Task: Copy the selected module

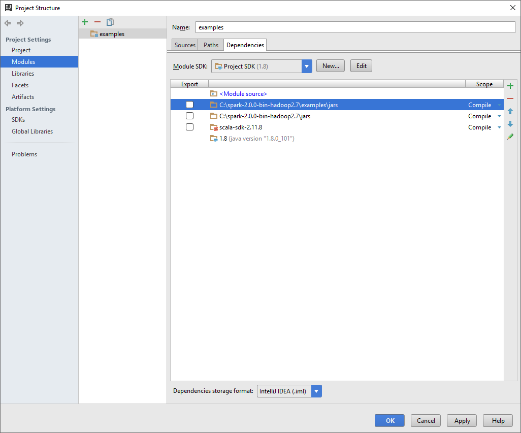Action: point(110,22)
